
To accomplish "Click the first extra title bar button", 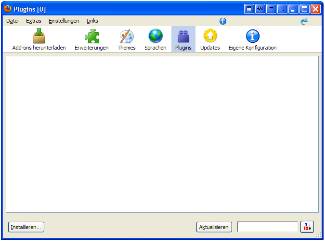I will pos(249,9).
